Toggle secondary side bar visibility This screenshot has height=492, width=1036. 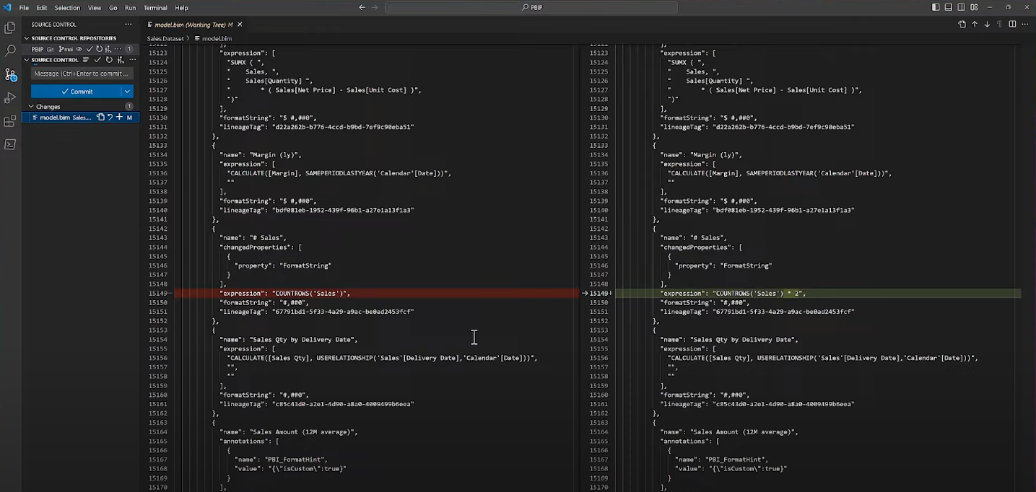point(962,7)
